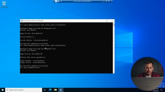The image size is (165, 92).
Task: Click the text "Target Edition : ServerStandard"
Action: [x=32, y=61]
